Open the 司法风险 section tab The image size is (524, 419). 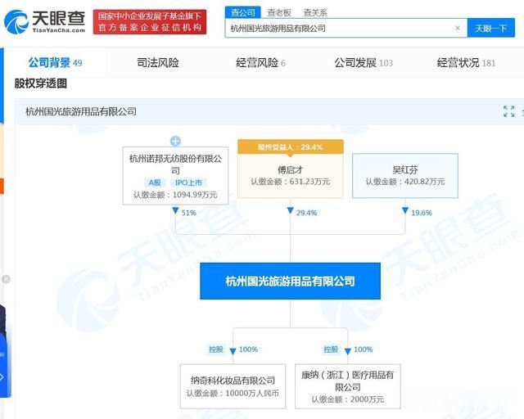(158, 62)
